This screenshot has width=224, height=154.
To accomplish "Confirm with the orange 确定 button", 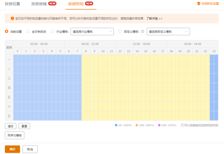I will click(x=12, y=149).
